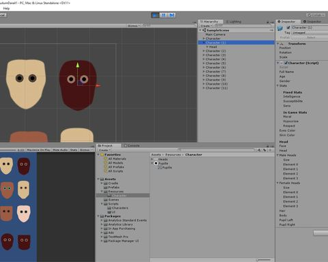Expand the Head child object

[x=207, y=46]
